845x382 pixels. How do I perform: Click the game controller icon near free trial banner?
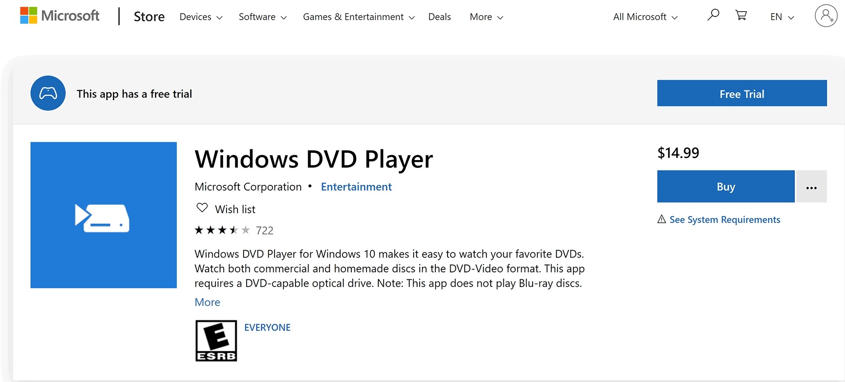pyautogui.click(x=48, y=93)
